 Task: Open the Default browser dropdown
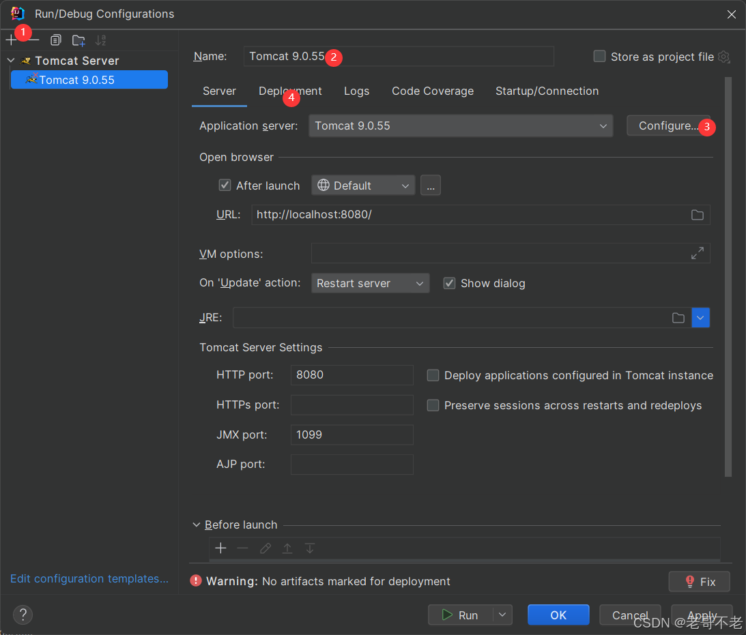tap(363, 186)
